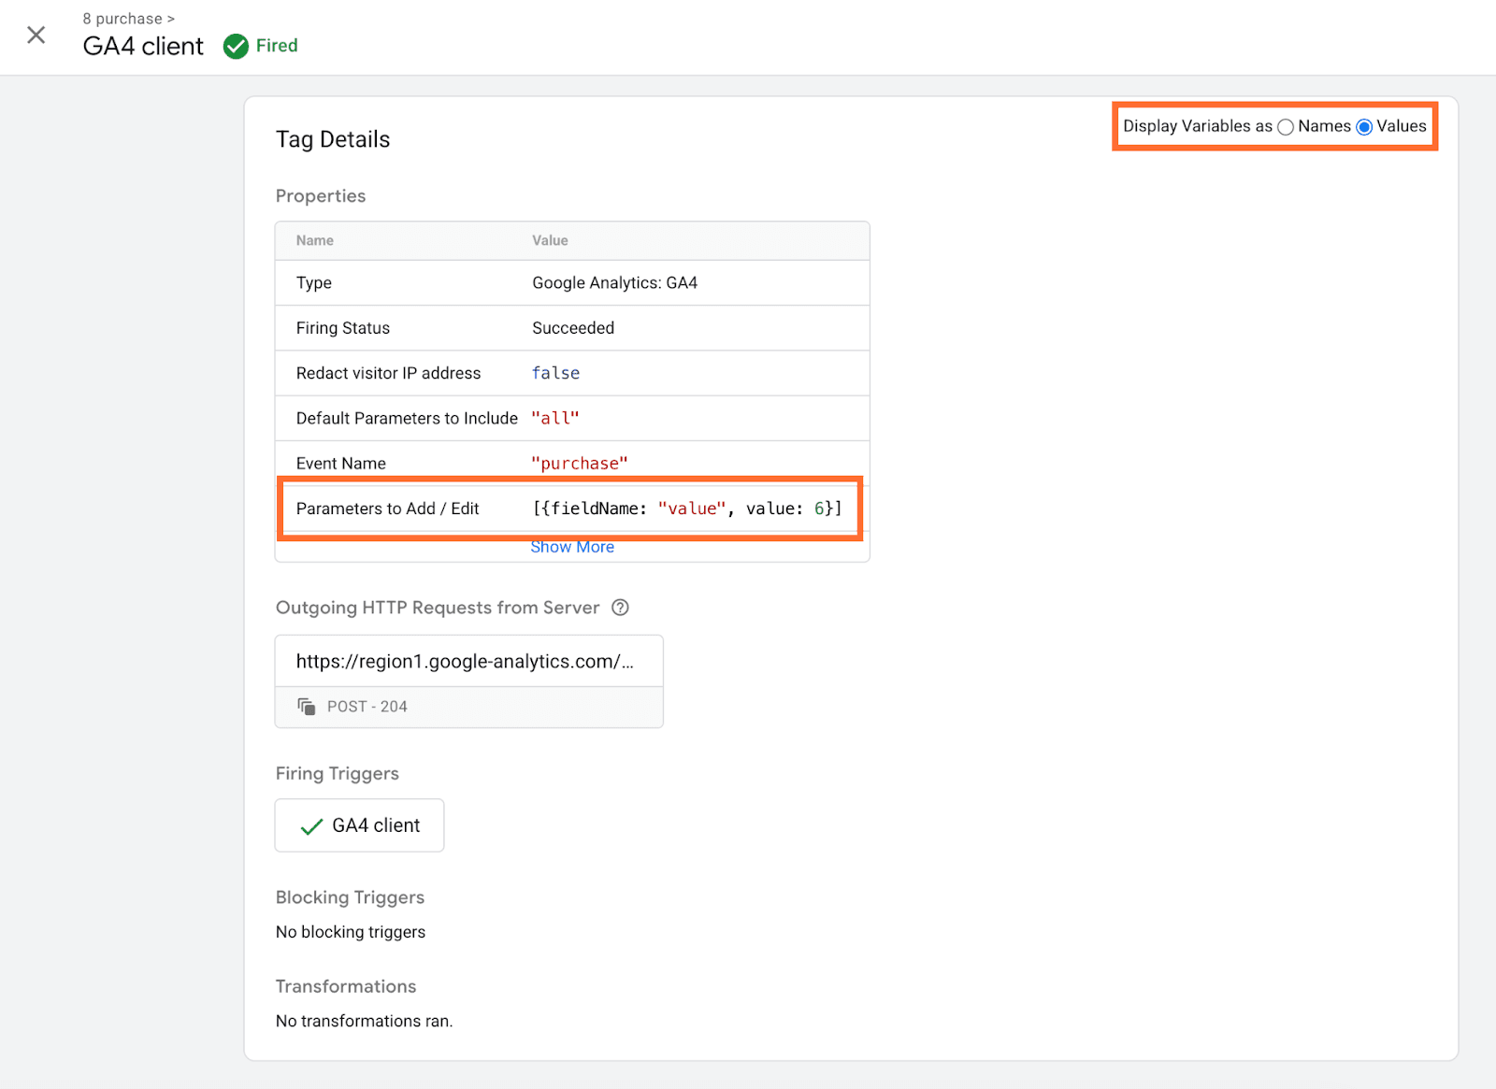This screenshot has height=1089, width=1496.
Task: Select the purchase Event Name value
Action: tap(579, 463)
